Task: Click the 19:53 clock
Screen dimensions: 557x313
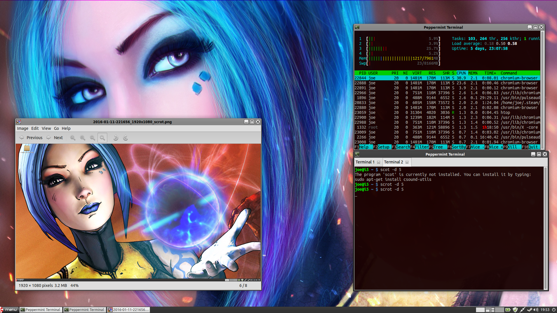Action: (x=545, y=310)
